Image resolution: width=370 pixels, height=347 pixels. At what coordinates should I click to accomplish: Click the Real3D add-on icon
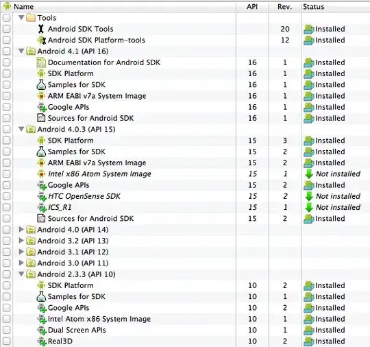(x=42, y=342)
